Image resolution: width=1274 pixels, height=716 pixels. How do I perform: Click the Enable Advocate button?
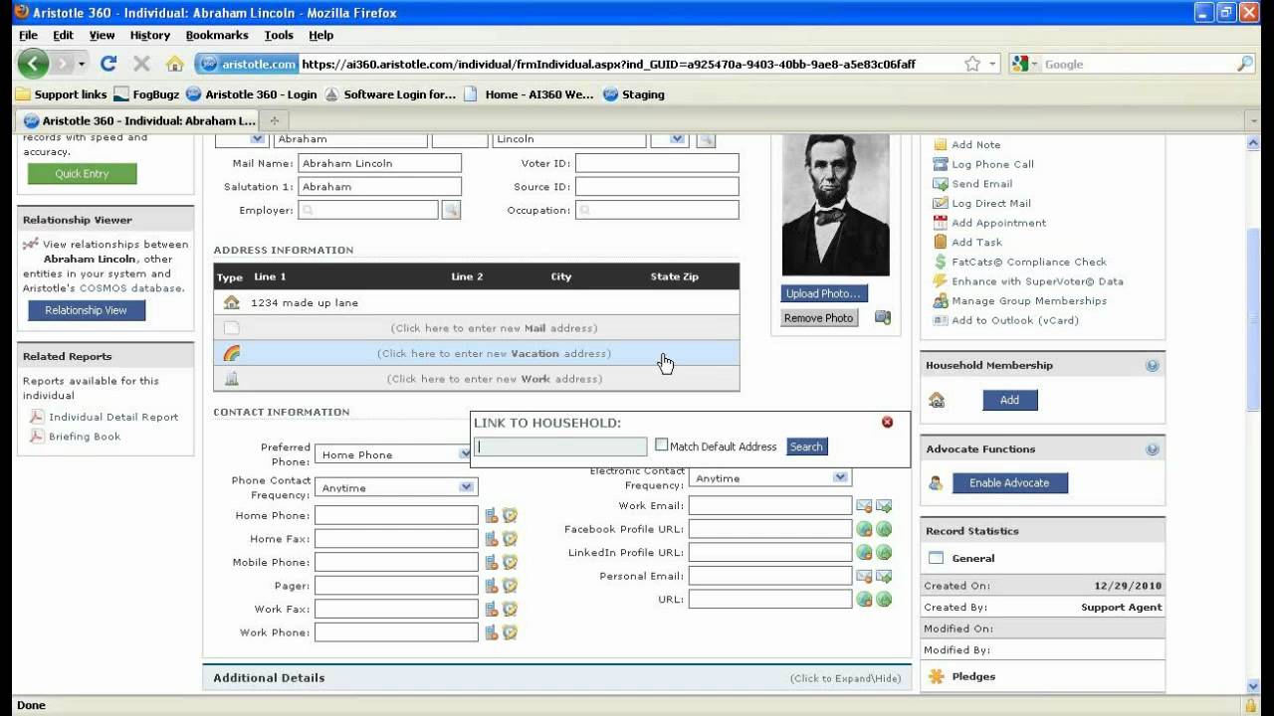[1009, 483]
